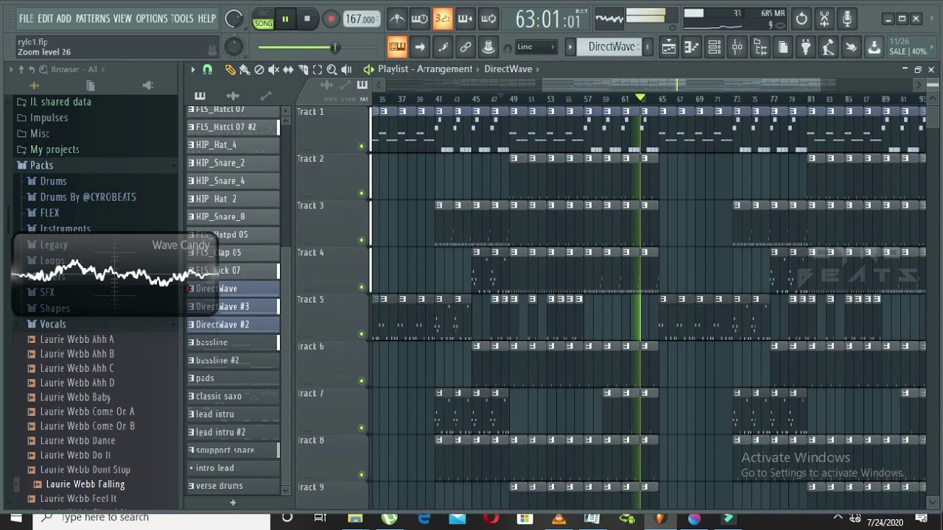
Task: Open the Piano roll from main toolbar
Action: pos(691,48)
